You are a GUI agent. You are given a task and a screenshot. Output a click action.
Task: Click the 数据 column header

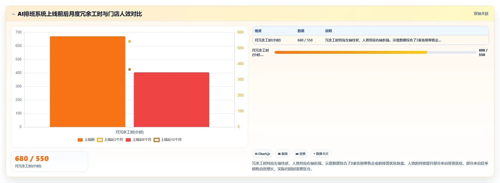click(x=301, y=31)
